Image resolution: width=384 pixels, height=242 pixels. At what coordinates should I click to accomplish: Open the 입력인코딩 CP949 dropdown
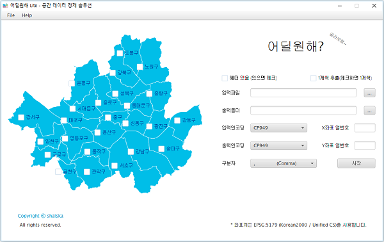click(x=278, y=128)
